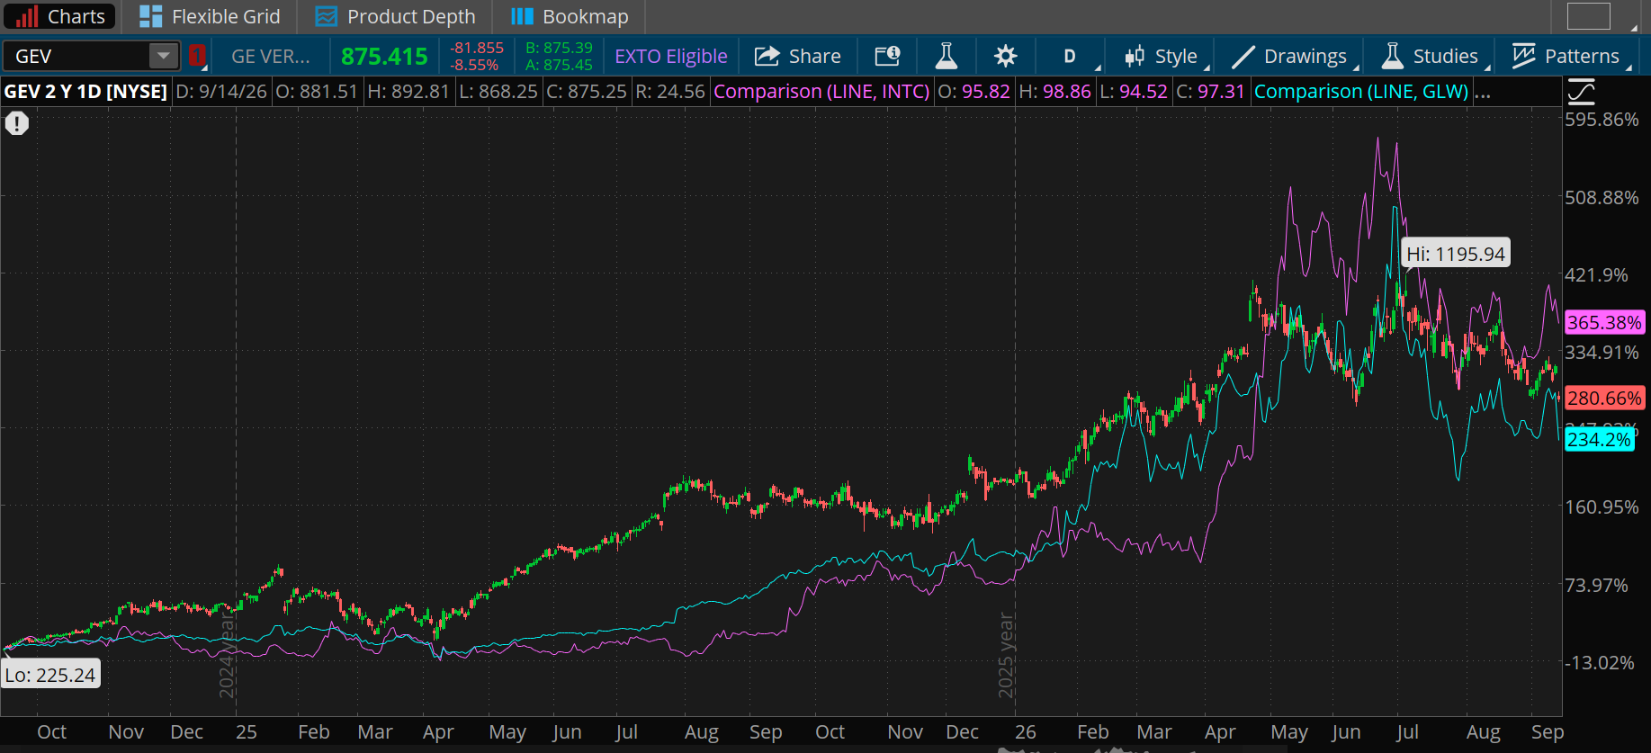The width and height of the screenshot is (1651, 753).
Task: Click the D: 9/14/26 date readout
Action: pyautogui.click(x=221, y=91)
